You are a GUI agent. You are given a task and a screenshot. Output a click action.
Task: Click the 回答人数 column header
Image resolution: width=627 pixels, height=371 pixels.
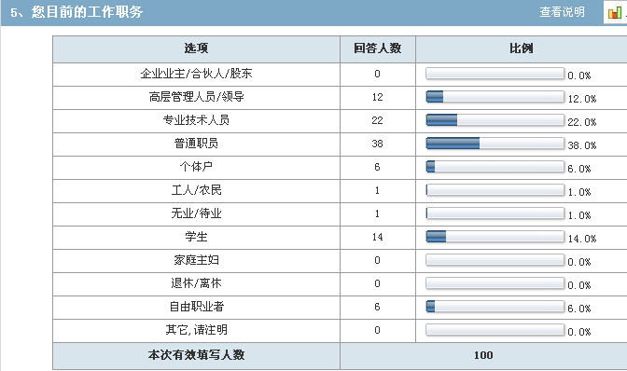pyautogui.click(x=378, y=48)
